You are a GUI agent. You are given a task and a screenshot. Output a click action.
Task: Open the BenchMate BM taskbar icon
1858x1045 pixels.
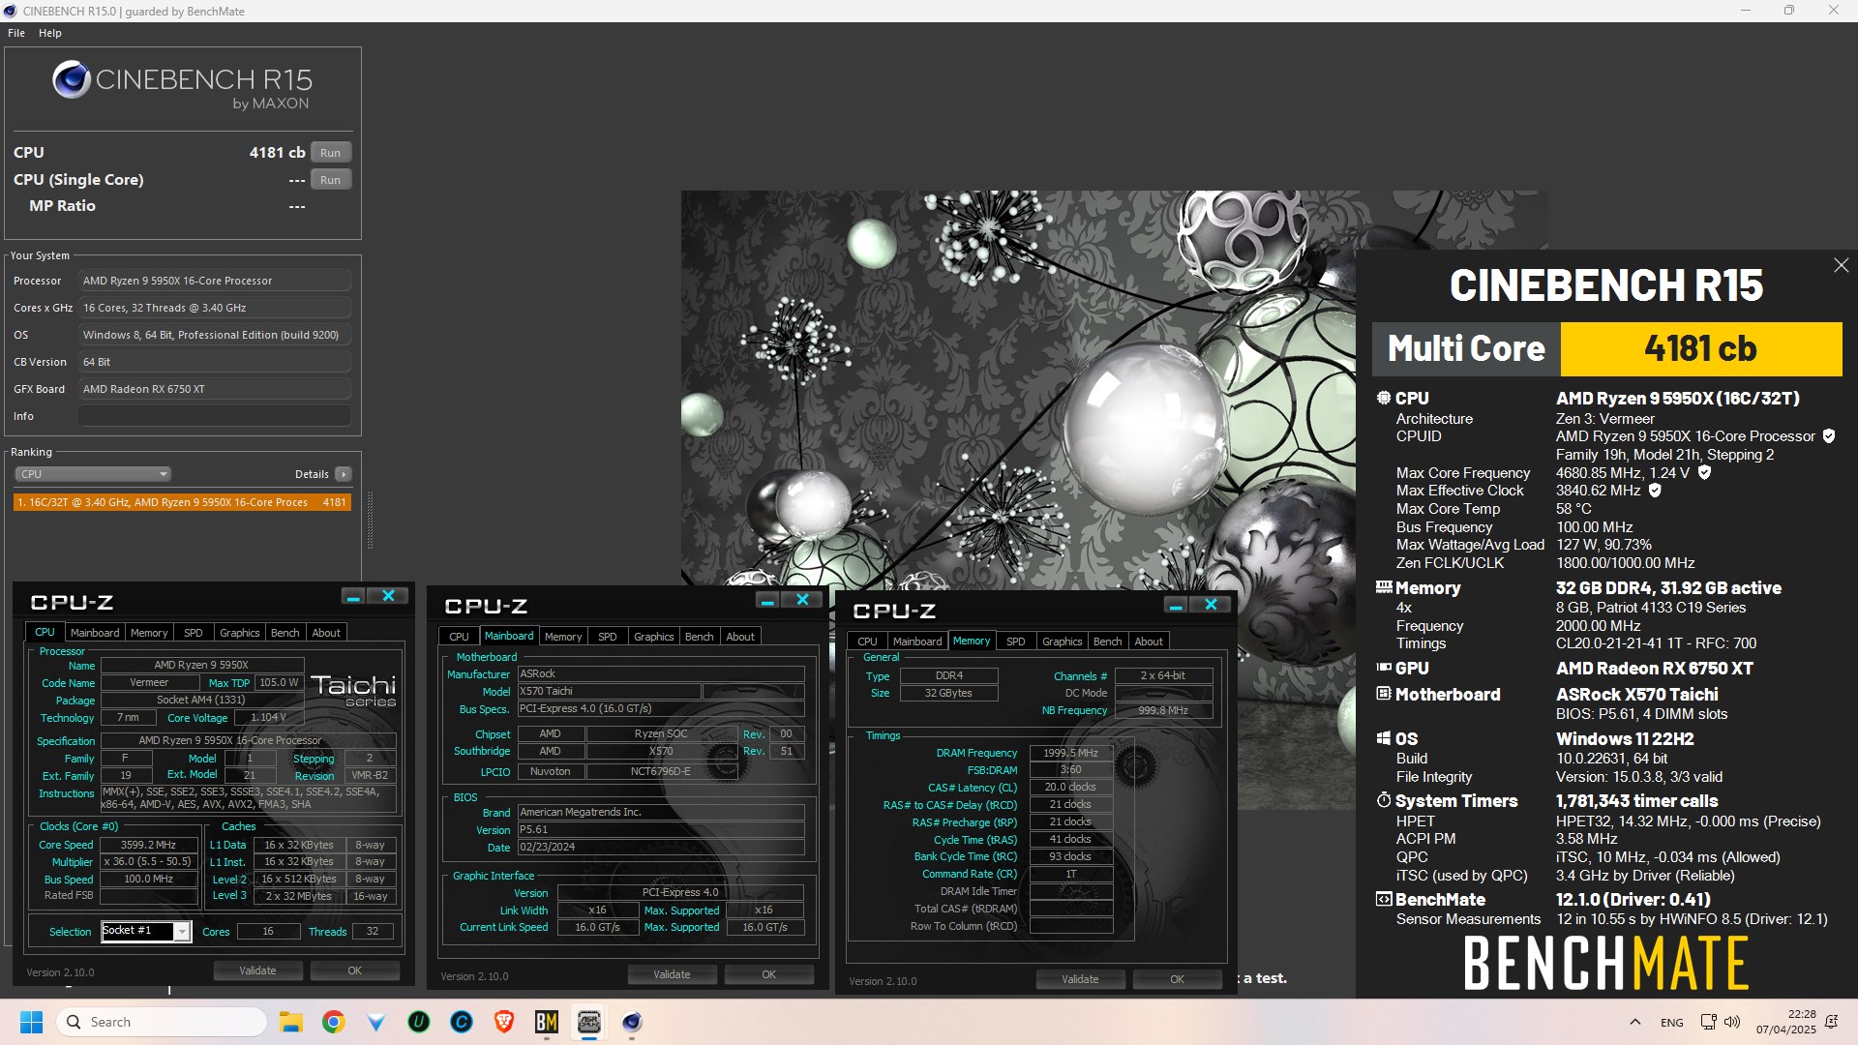coord(547,1022)
